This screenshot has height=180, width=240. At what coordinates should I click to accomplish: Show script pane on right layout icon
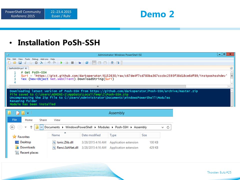[x=100, y=63]
